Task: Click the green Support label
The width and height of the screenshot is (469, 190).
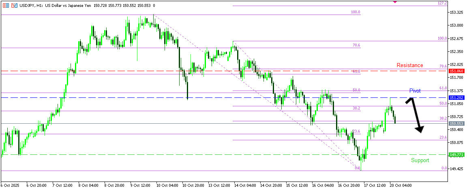Action: click(x=420, y=160)
